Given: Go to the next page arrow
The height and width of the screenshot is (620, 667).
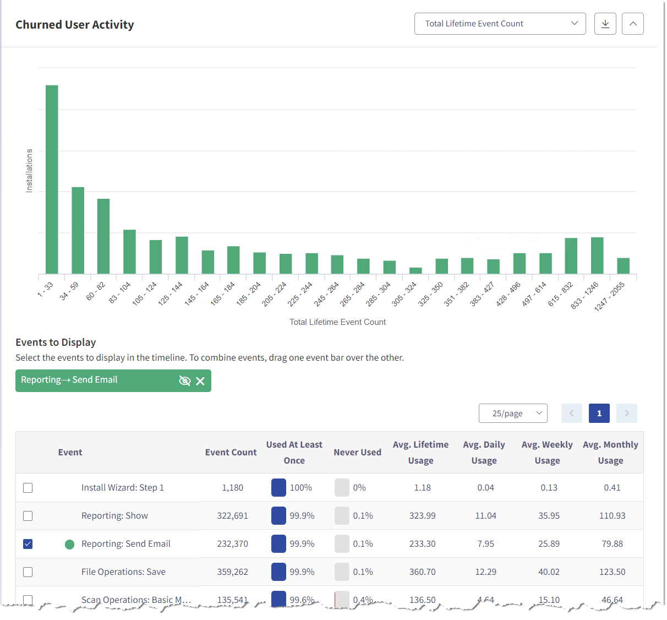Looking at the screenshot, I should click(x=627, y=413).
